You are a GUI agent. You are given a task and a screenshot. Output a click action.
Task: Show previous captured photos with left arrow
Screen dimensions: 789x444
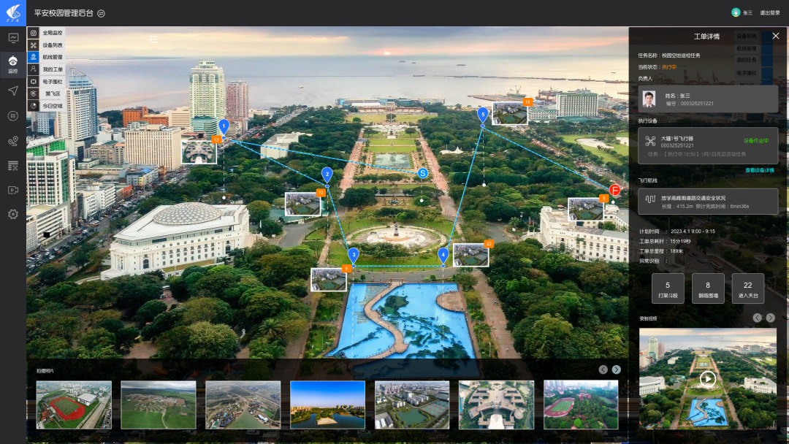tap(603, 370)
